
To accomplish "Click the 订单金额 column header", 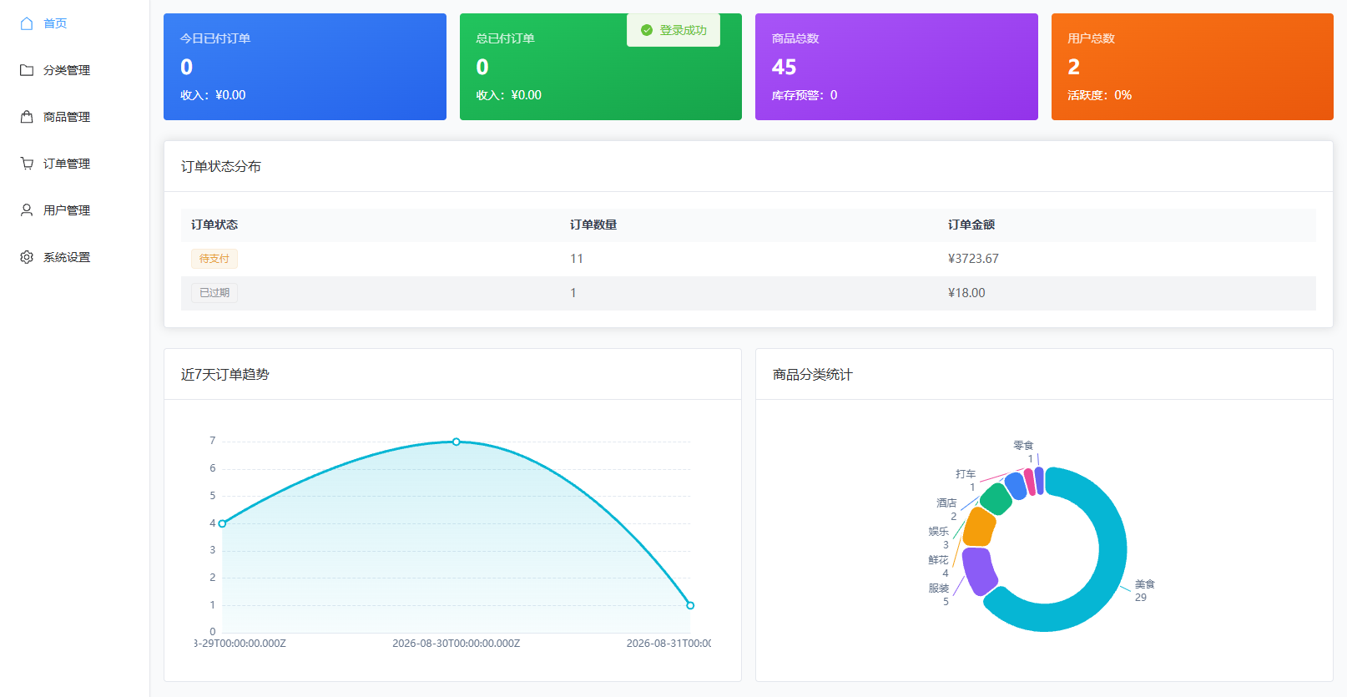I will [x=971, y=225].
